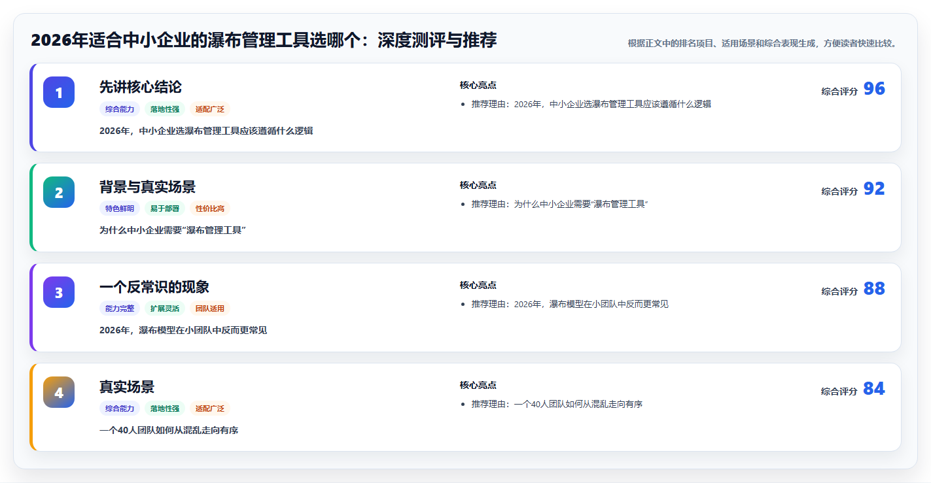Select the 能力完整 tag
Viewport: 931px width, 483px height.
120,308
